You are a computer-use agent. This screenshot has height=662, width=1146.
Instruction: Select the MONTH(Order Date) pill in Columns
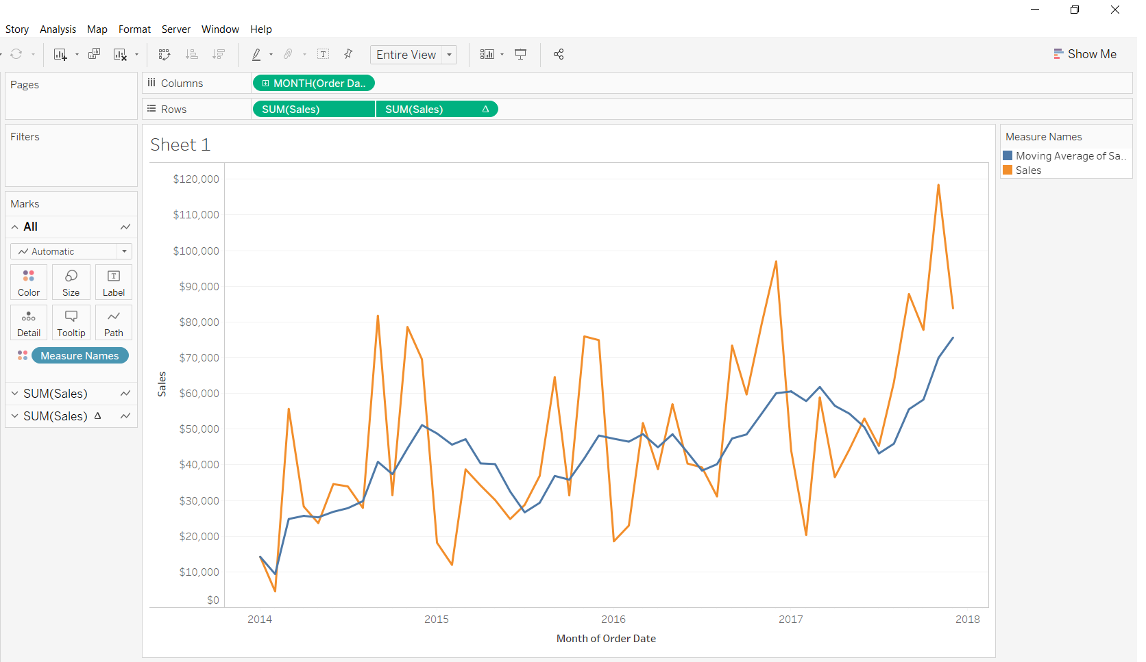tap(314, 84)
